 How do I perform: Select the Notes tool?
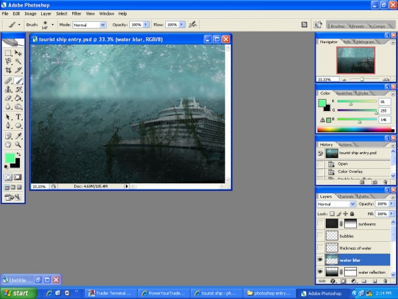pos(8,136)
